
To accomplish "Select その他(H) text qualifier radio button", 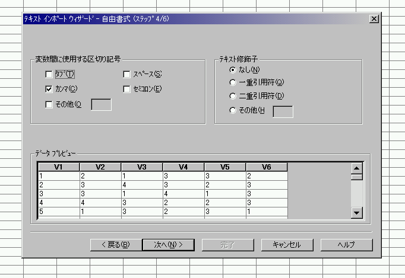I will (x=233, y=110).
